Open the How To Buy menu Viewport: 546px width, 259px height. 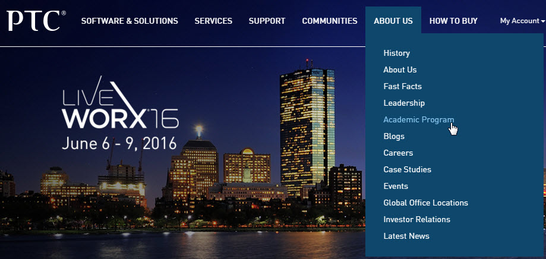[453, 21]
